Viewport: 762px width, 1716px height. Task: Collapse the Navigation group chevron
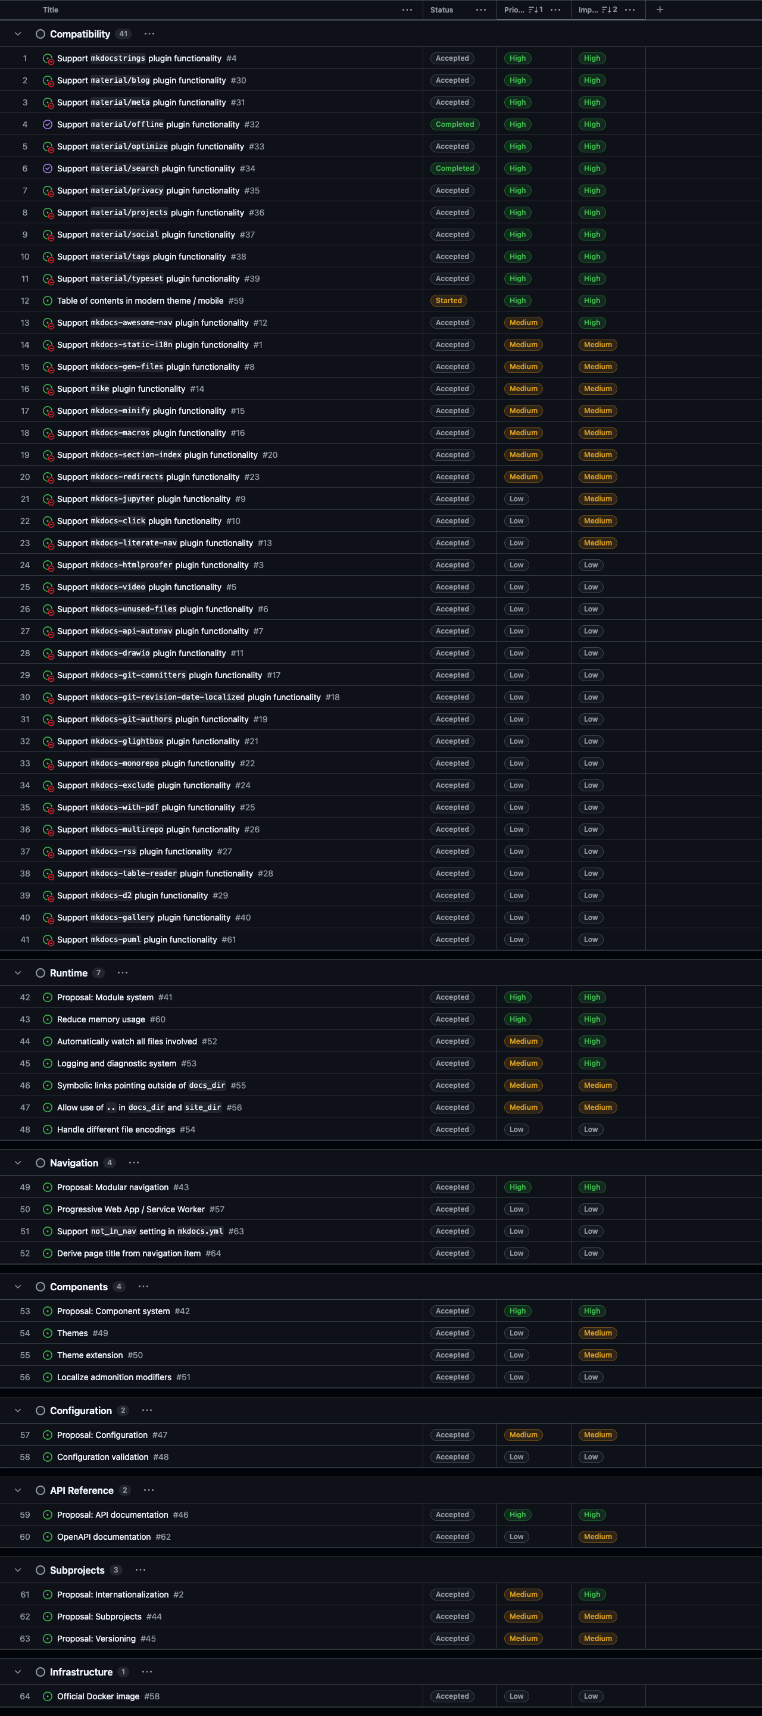[18, 1162]
